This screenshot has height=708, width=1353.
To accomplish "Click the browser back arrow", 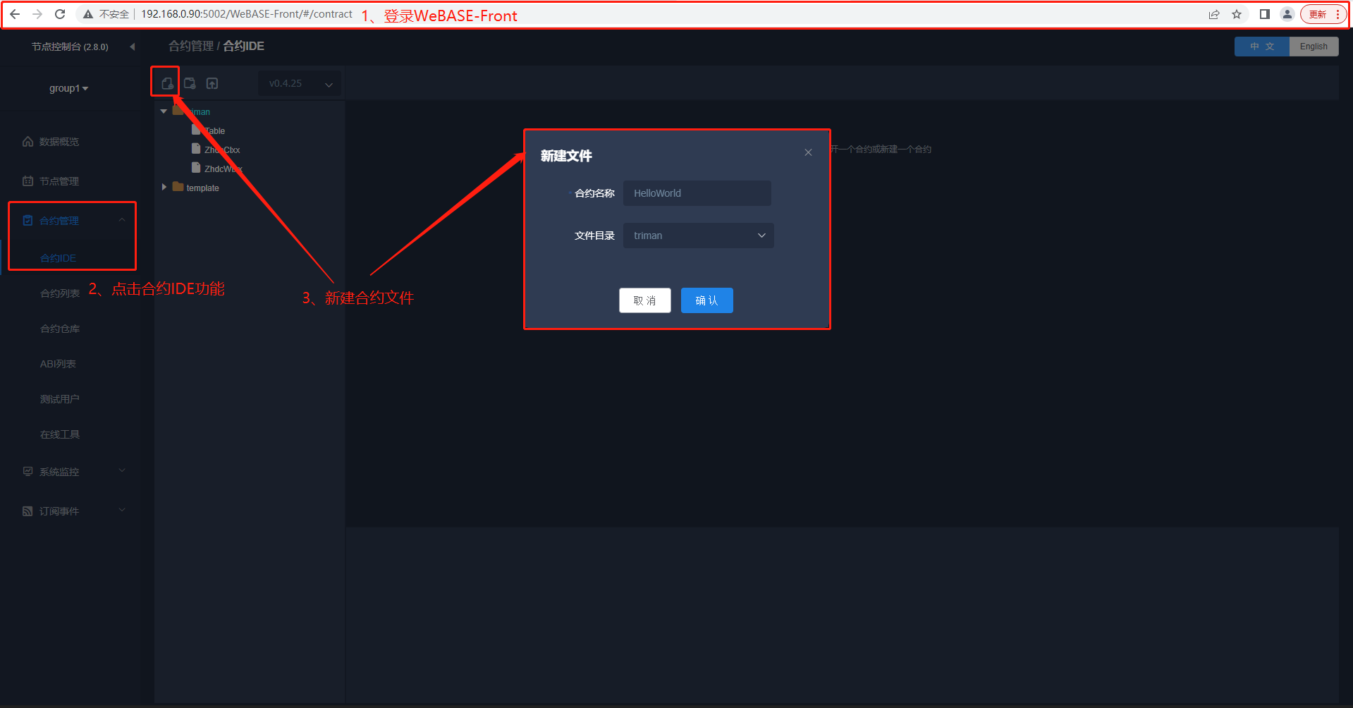I will point(15,14).
